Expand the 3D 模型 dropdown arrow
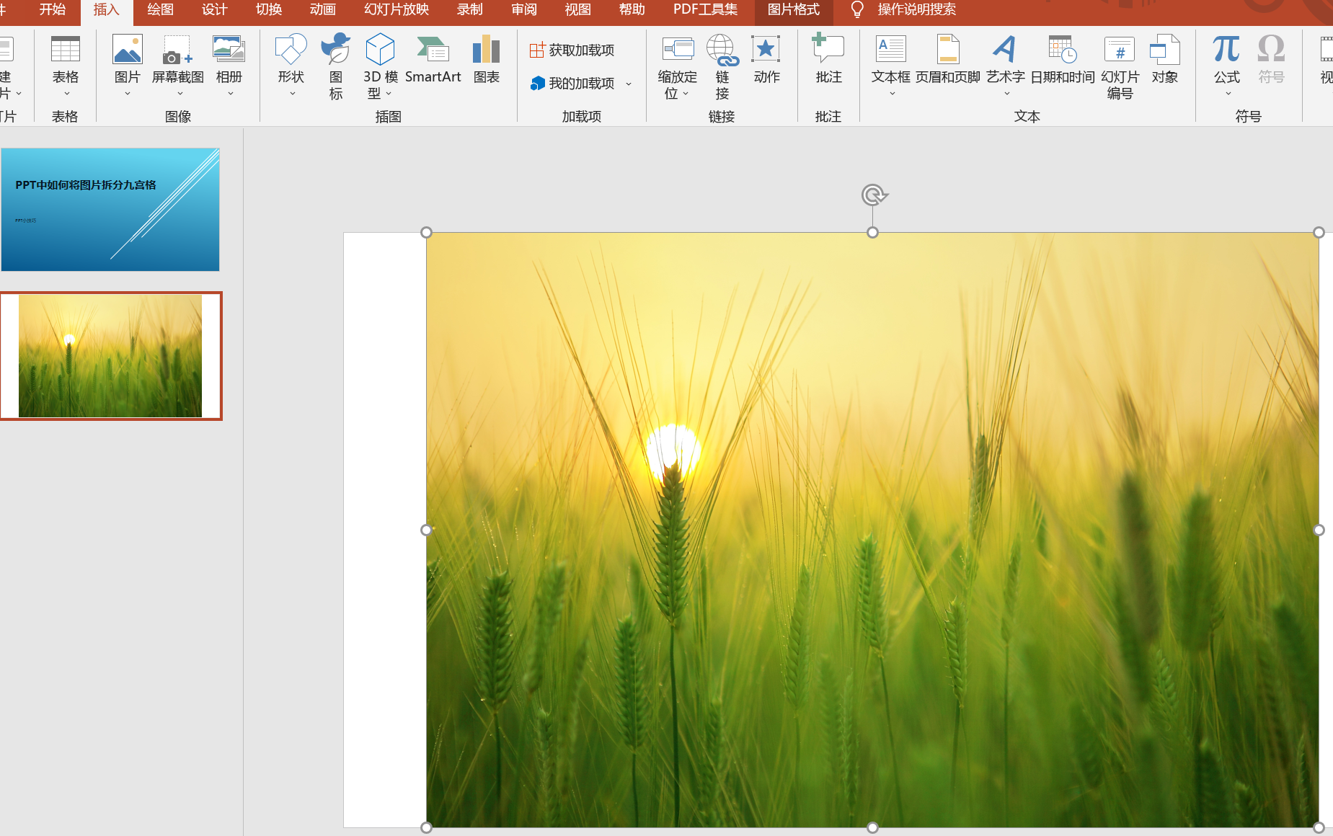Screen dimensions: 1333x836 [x=389, y=94]
